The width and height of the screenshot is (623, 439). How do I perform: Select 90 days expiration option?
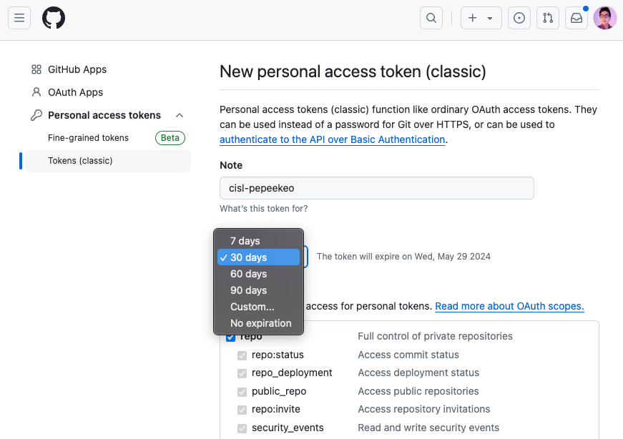click(x=248, y=290)
